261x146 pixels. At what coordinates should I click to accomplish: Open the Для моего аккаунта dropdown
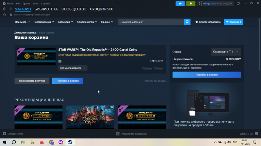click(73, 68)
